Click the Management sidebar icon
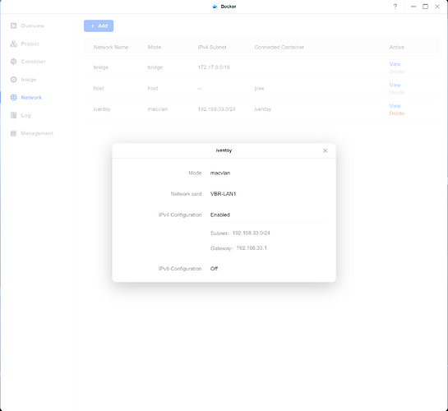 [x=13, y=133]
